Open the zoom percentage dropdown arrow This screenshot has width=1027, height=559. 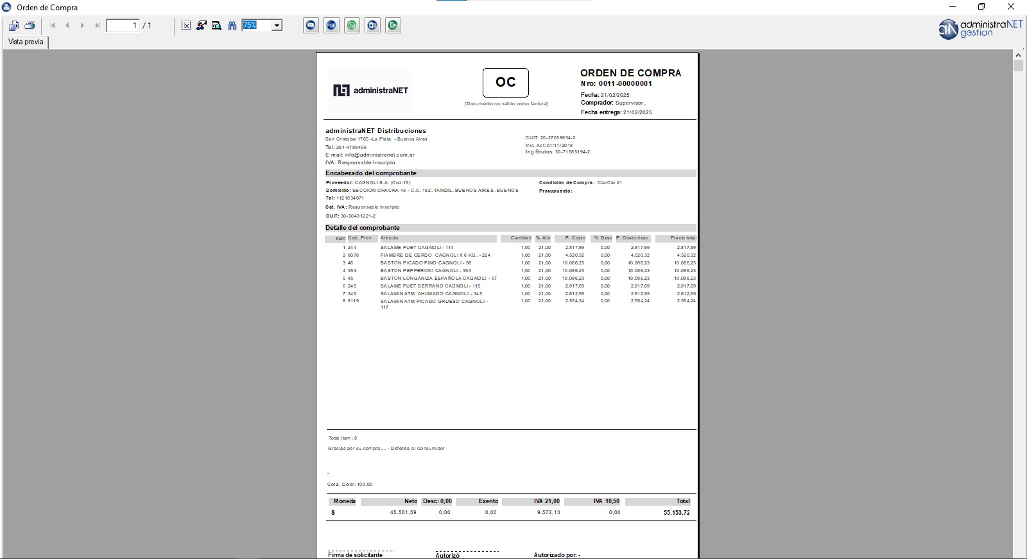[x=277, y=26]
